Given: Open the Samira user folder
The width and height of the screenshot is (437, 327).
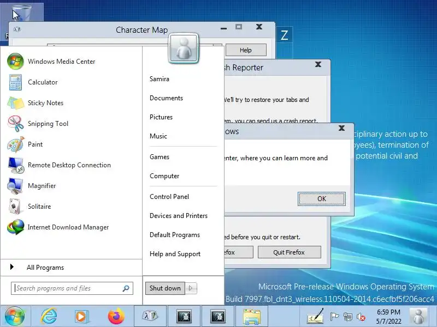Looking at the screenshot, I should click(x=160, y=79).
